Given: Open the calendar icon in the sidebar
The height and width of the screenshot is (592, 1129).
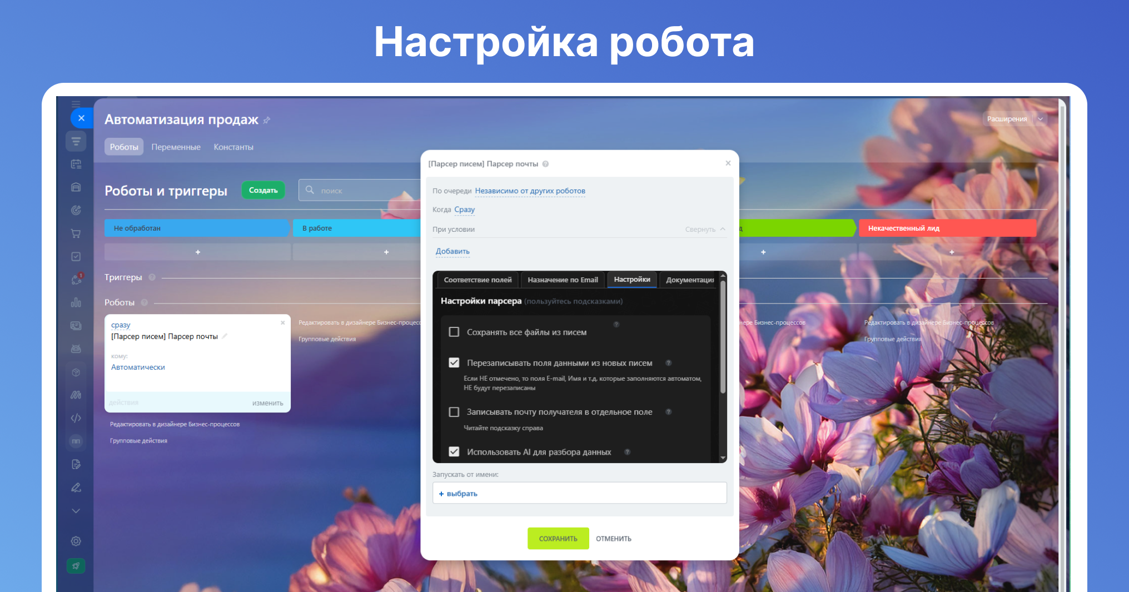Looking at the screenshot, I should 76,164.
